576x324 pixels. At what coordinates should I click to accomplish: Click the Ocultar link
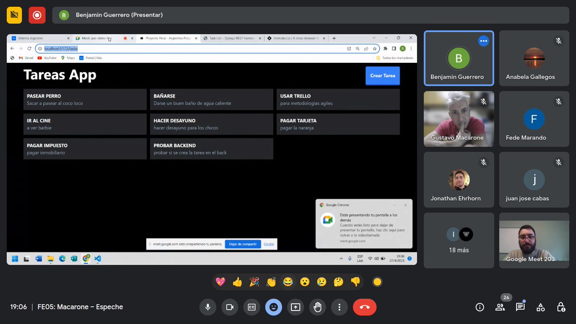click(269, 244)
